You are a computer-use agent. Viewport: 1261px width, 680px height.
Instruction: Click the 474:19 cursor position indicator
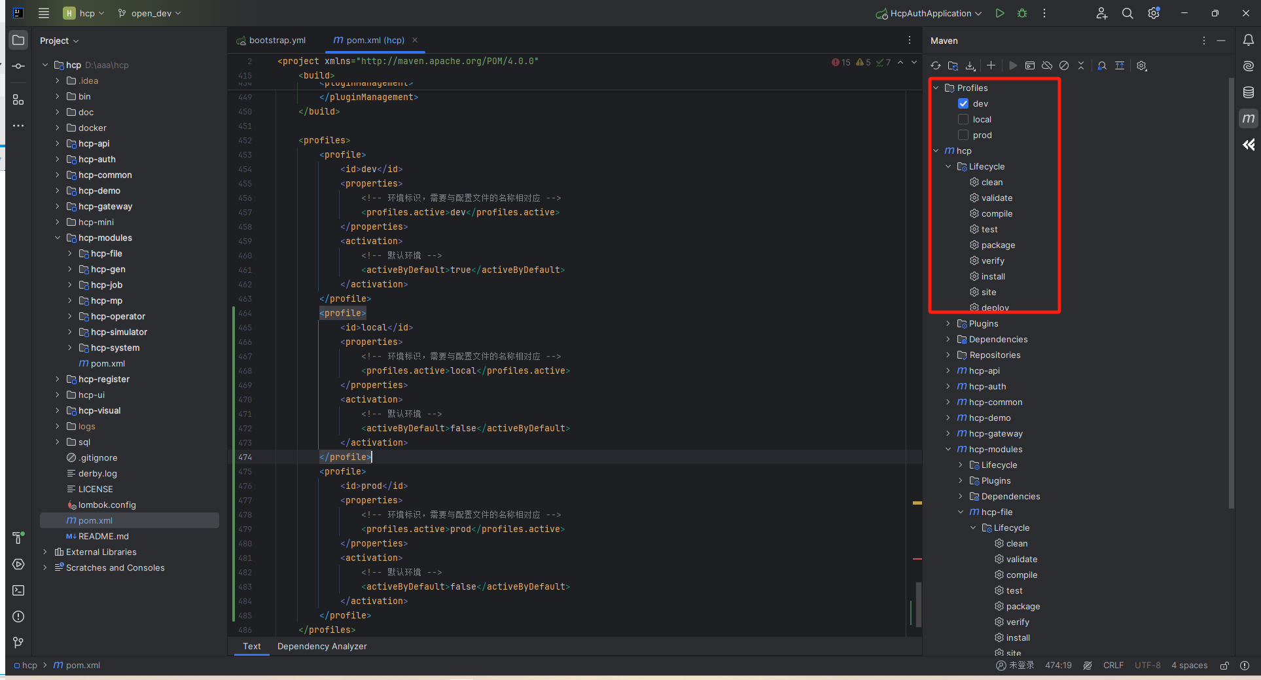[1058, 665]
